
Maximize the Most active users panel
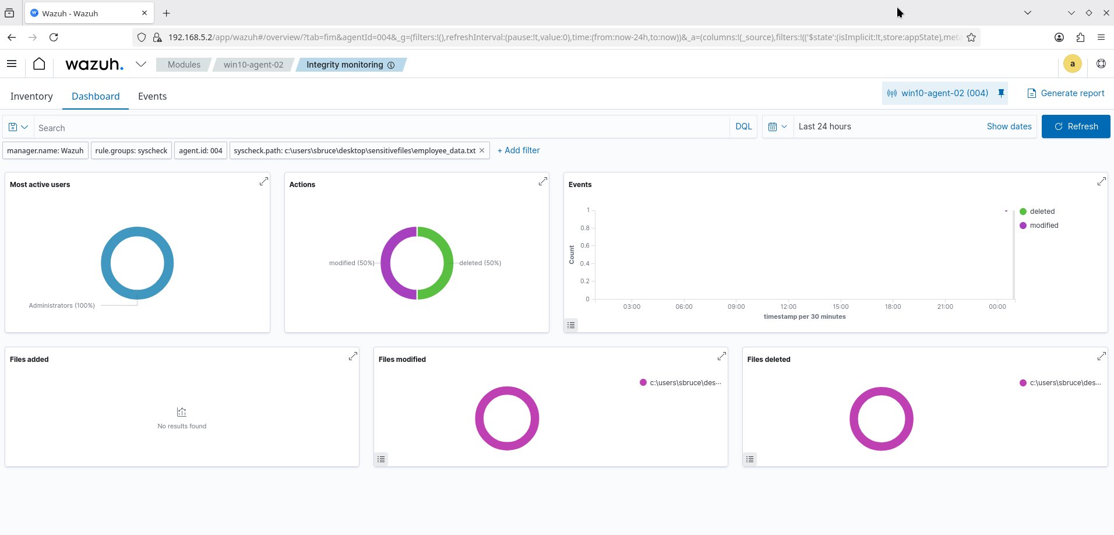[x=264, y=181]
